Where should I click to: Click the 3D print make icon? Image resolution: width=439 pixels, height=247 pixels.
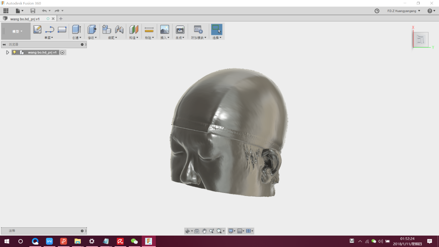(x=180, y=29)
